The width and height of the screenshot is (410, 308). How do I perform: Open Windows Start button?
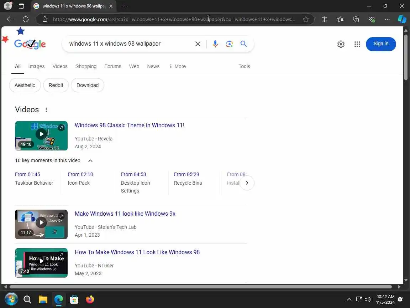11,299
